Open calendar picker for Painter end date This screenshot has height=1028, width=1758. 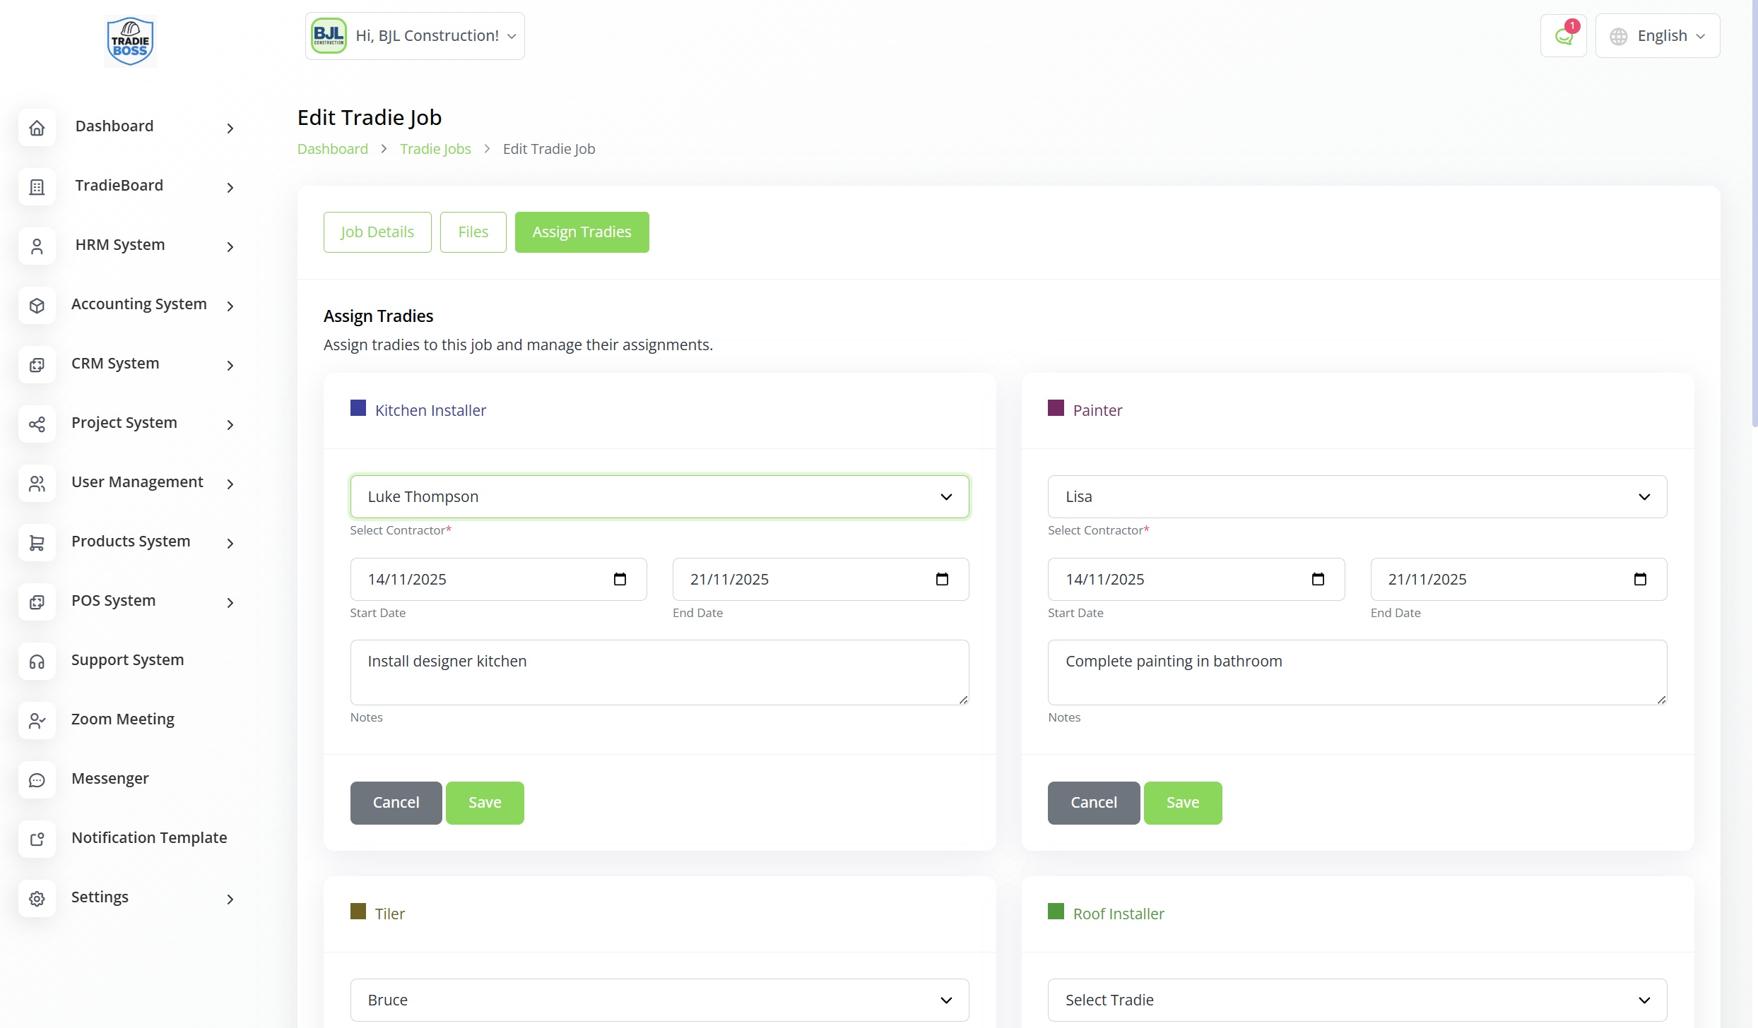[1640, 579]
